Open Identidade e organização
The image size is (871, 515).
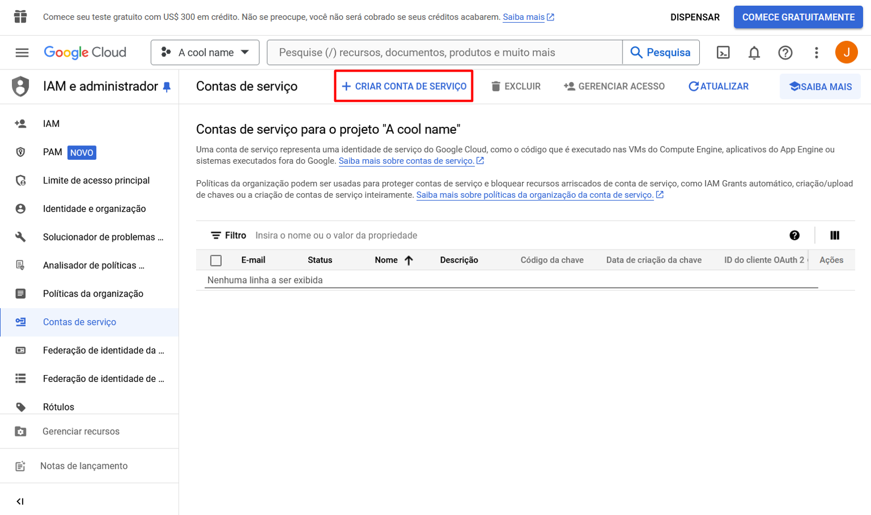click(89, 209)
